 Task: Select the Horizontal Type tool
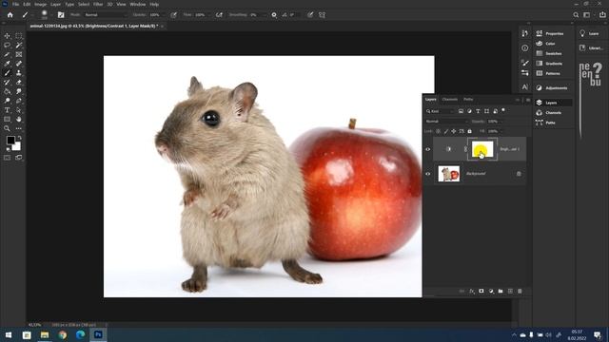(x=7, y=110)
